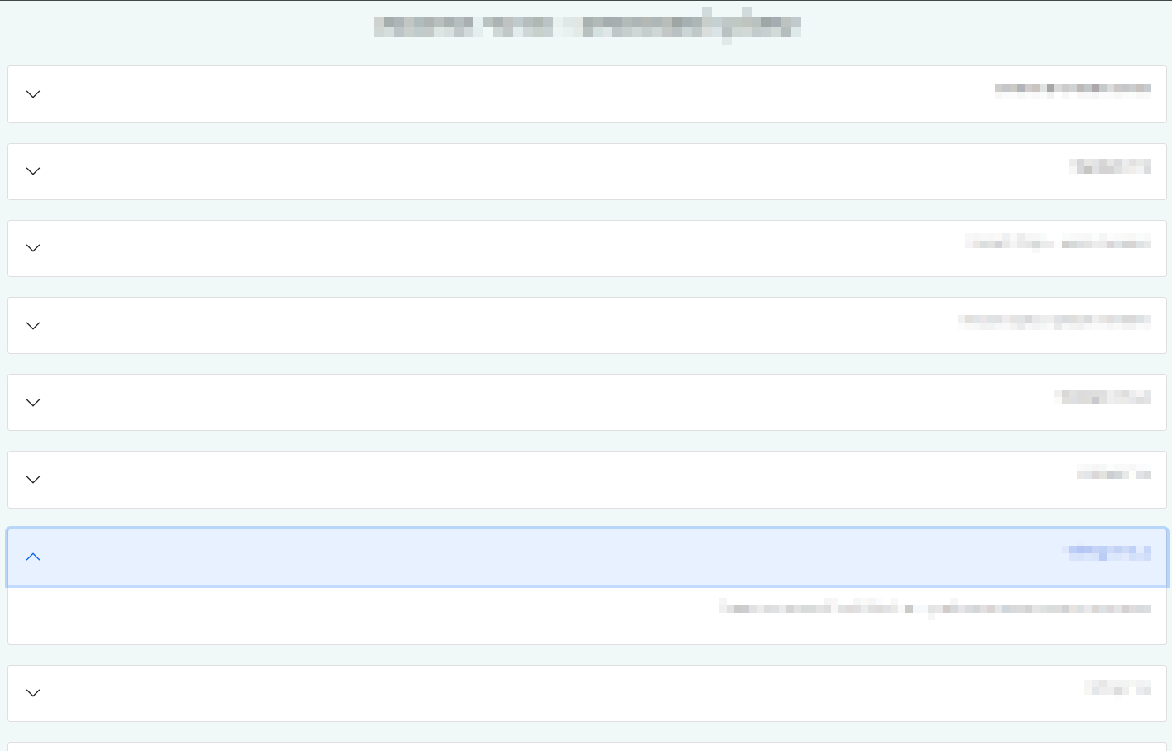1172x751 pixels.
Task: Click the sixth accordion's heading label
Action: [x=1113, y=475]
